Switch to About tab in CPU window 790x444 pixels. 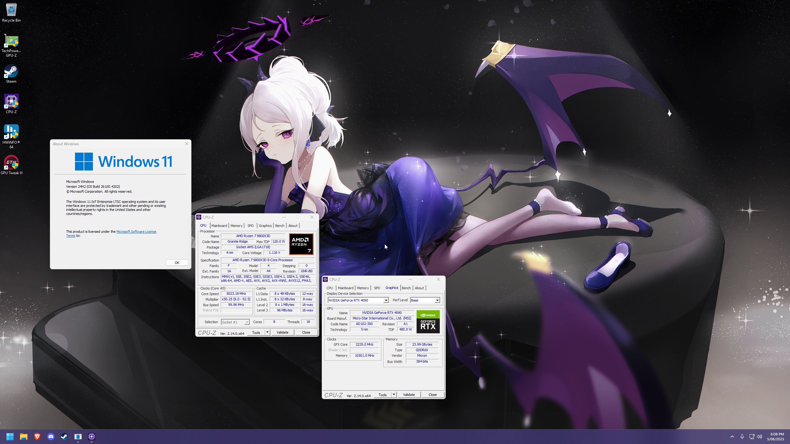[x=293, y=226]
